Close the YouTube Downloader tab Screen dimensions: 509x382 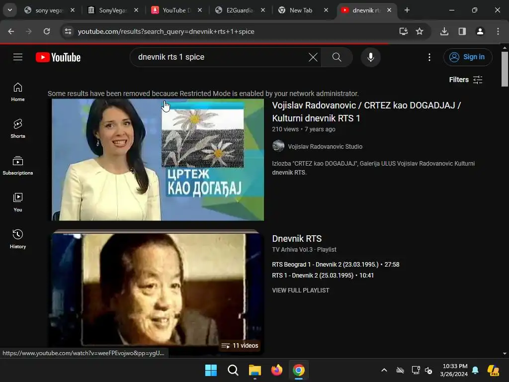pos(200,10)
